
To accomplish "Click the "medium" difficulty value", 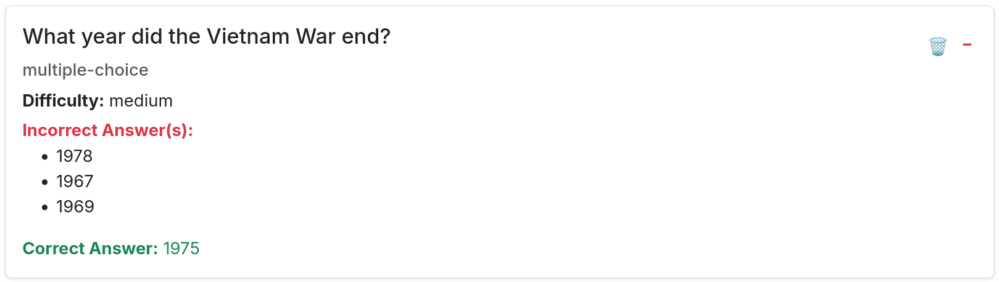I will tap(141, 101).
